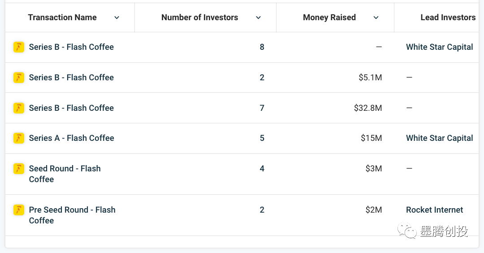The image size is (484, 253).
Task: Expand the Number of Investors column chevron
Action: click(258, 17)
